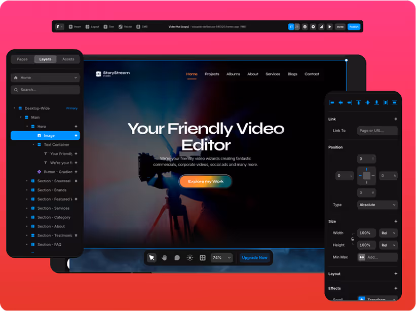
Task: Open the Layout tool in top toolbar
Action: coord(92,27)
